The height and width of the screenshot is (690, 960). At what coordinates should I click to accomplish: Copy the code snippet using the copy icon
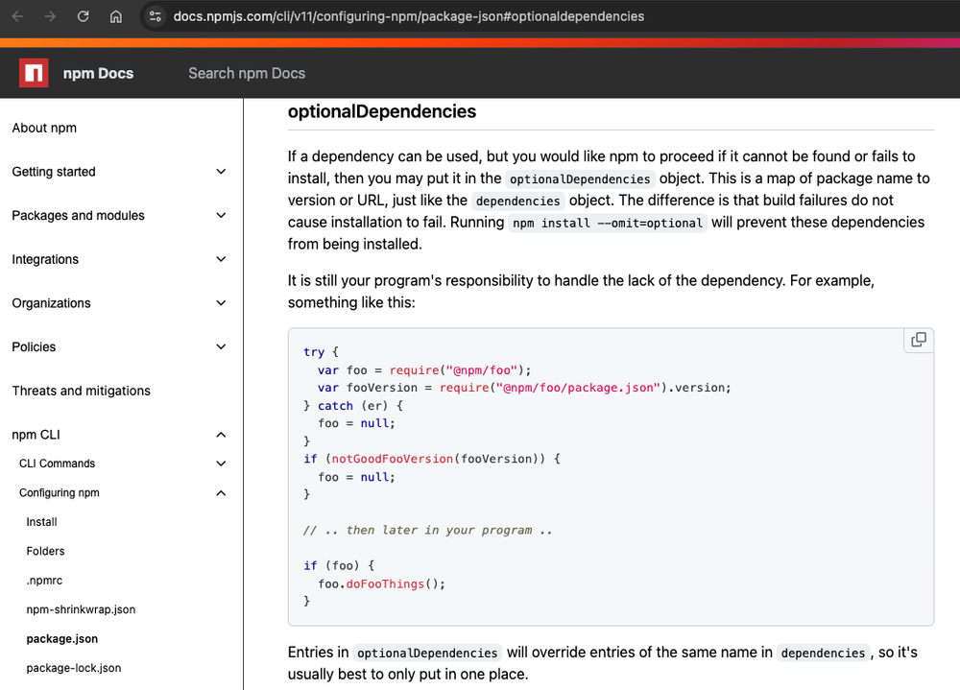coord(918,340)
